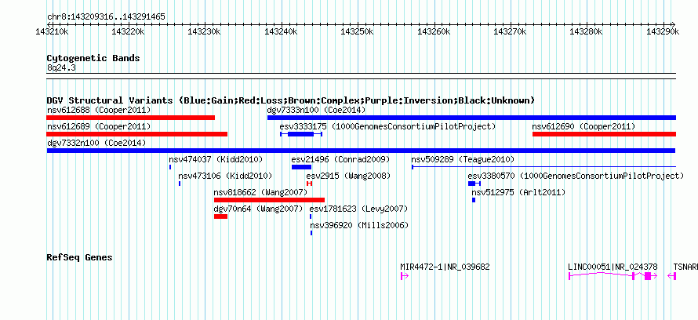Click the nsv474037 (Kidd2010) small blue marker

[x=170, y=167]
